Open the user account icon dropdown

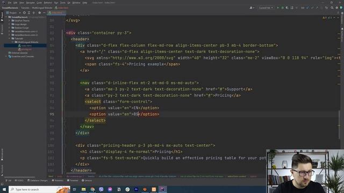(x=252, y=8)
